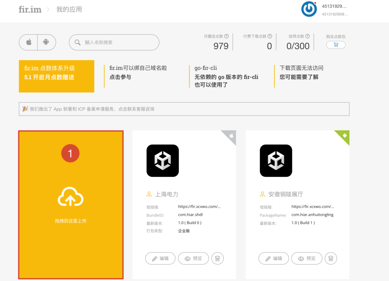This screenshot has width=389, height=281.
Task: Open the 我的应用 breadcrumb
Action: [69, 9]
